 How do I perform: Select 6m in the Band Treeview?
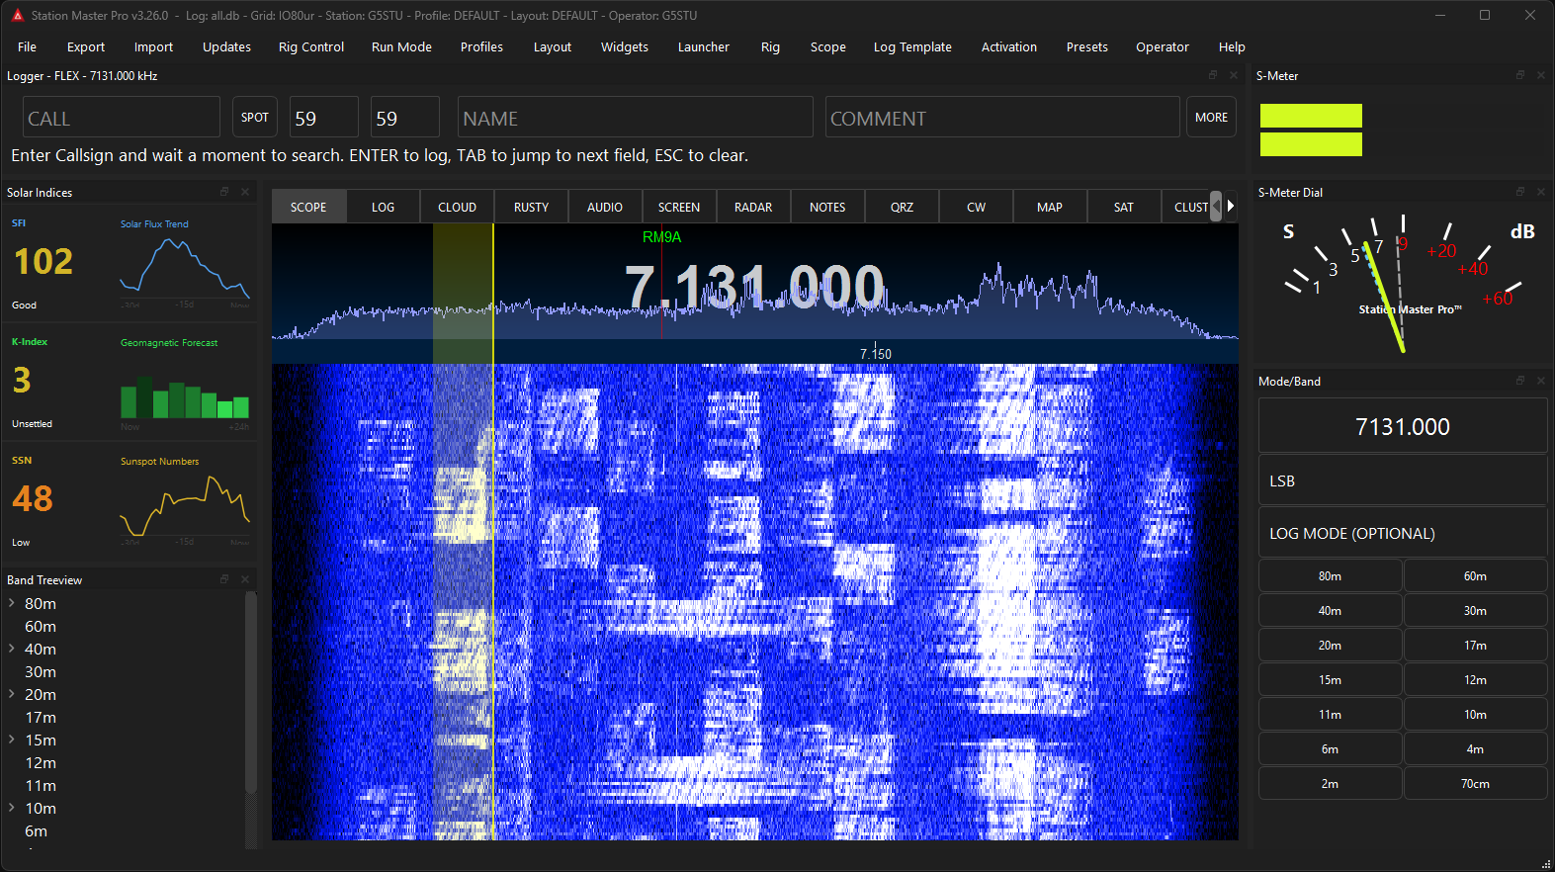37,831
